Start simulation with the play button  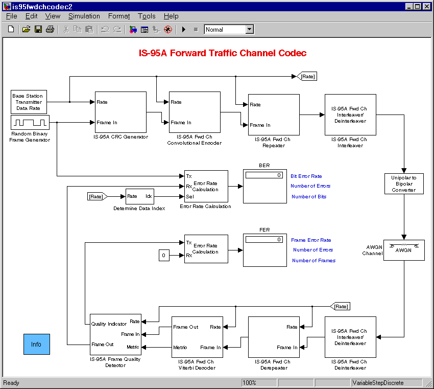(184, 29)
